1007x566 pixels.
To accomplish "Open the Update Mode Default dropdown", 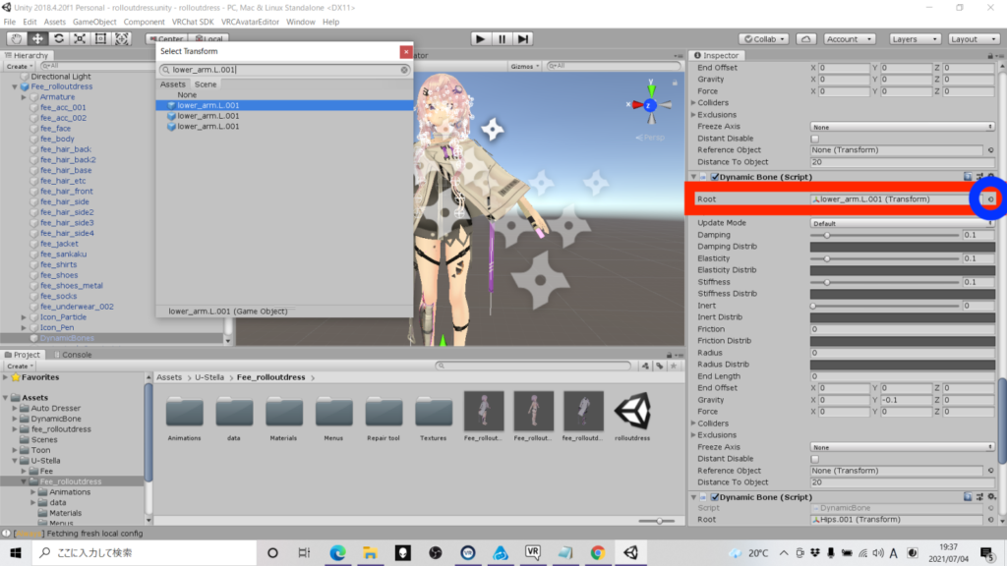I will point(903,223).
